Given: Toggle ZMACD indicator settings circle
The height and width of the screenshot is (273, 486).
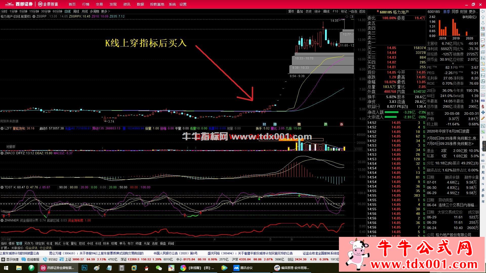Looking at the screenshot, I should point(2,153).
